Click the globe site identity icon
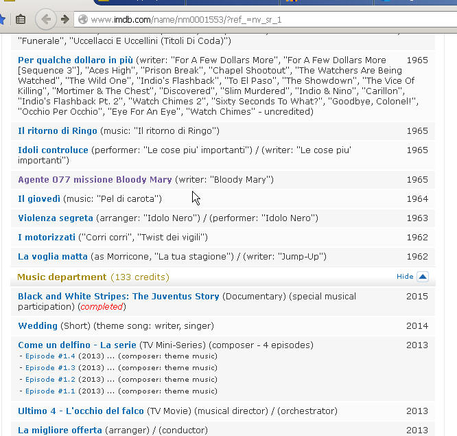The image size is (457, 436). pyautogui.click(x=83, y=19)
